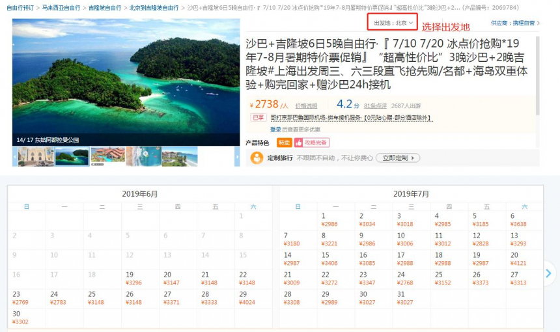The width and height of the screenshot is (560, 332).
Task: Select July 23 priced ¥3347
Action: tap(374, 279)
